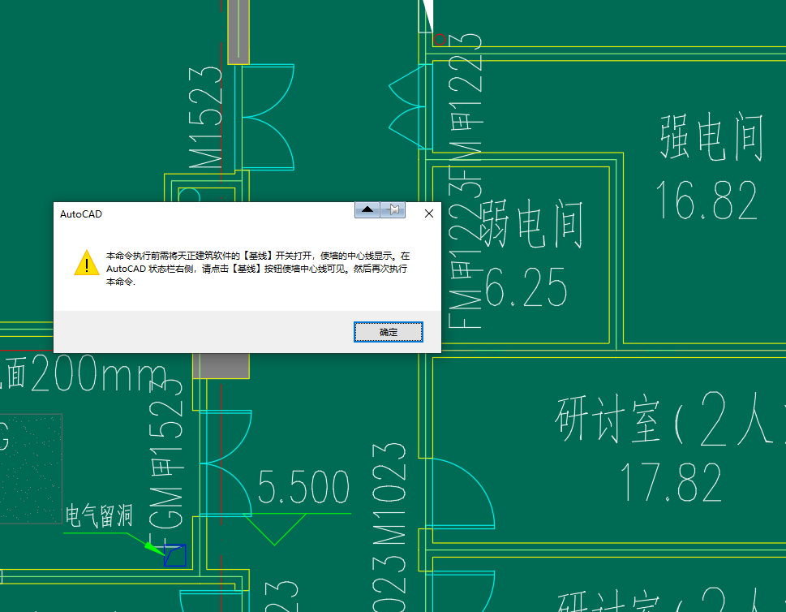Click the yellow warning triangle icon

coord(87,263)
